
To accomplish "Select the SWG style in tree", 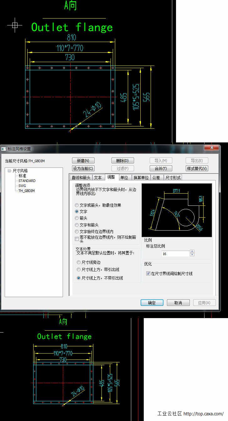I will click(x=22, y=186).
